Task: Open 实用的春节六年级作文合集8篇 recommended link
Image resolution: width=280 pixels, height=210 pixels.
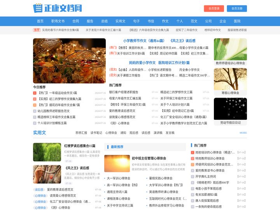Action: (x=61, y=30)
